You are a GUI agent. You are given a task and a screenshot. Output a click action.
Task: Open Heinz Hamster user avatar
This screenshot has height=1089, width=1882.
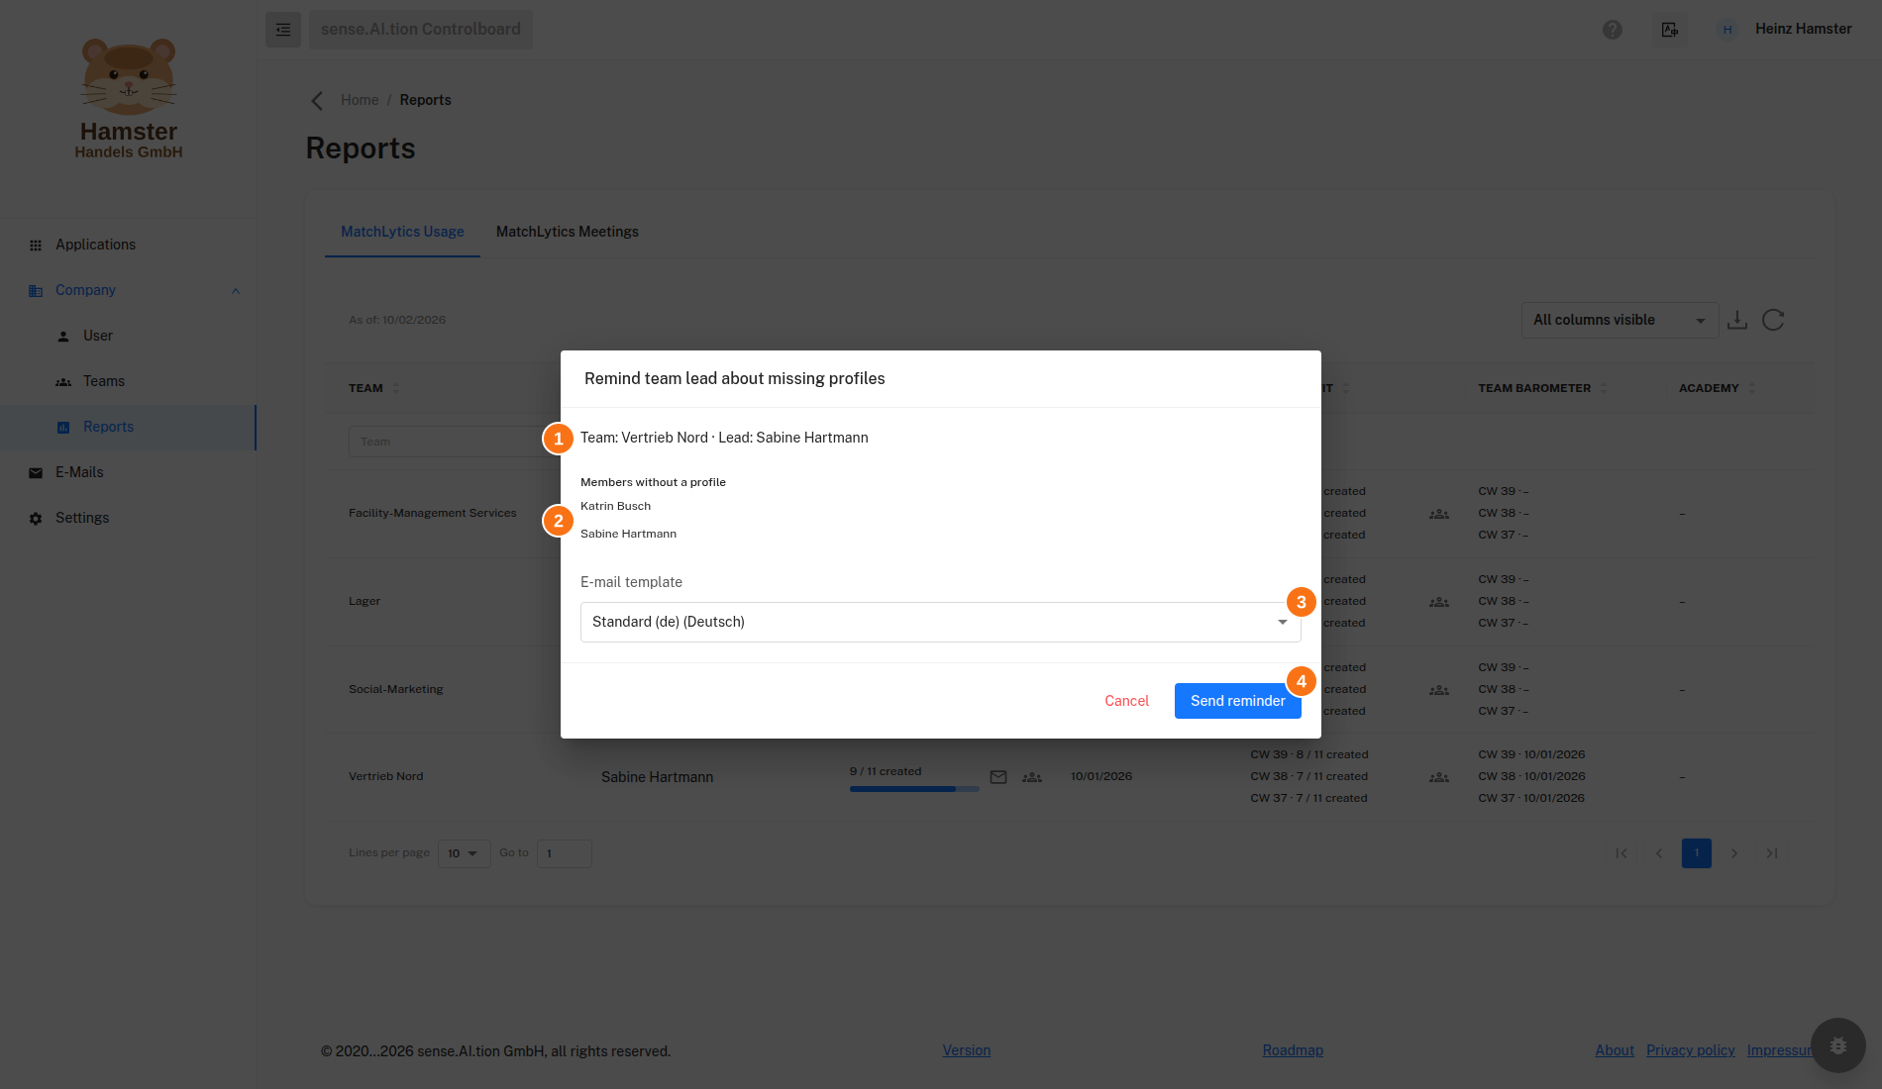pyautogui.click(x=1727, y=30)
